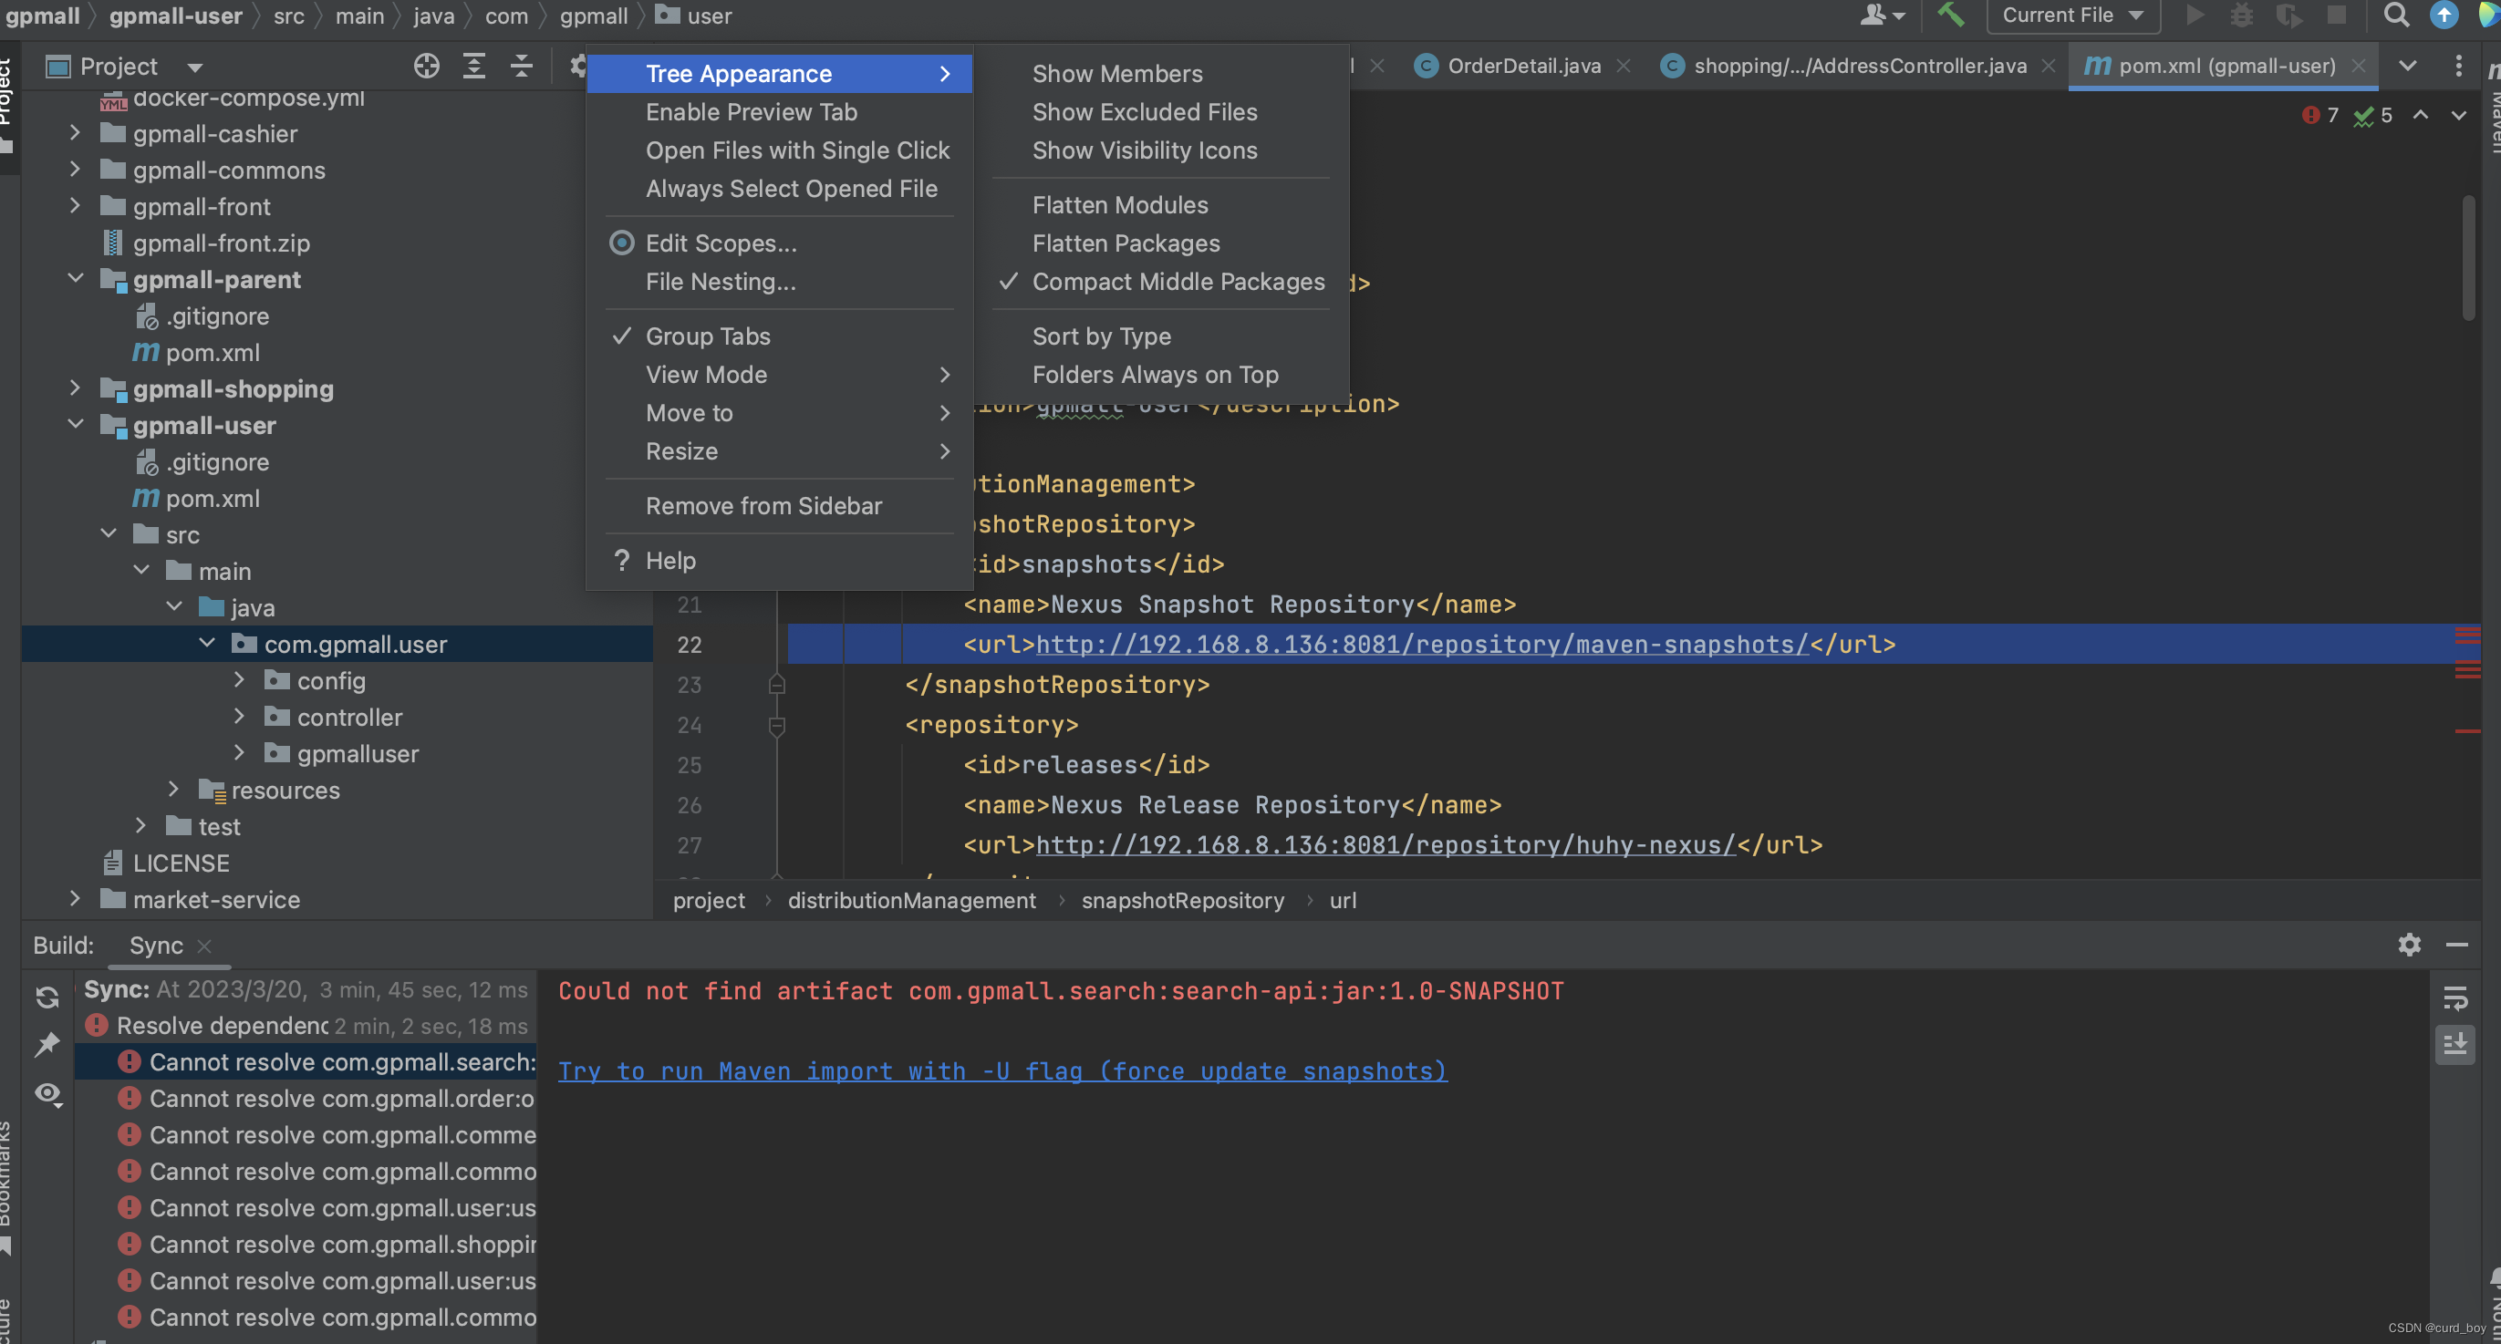Expand the controller package

239,716
